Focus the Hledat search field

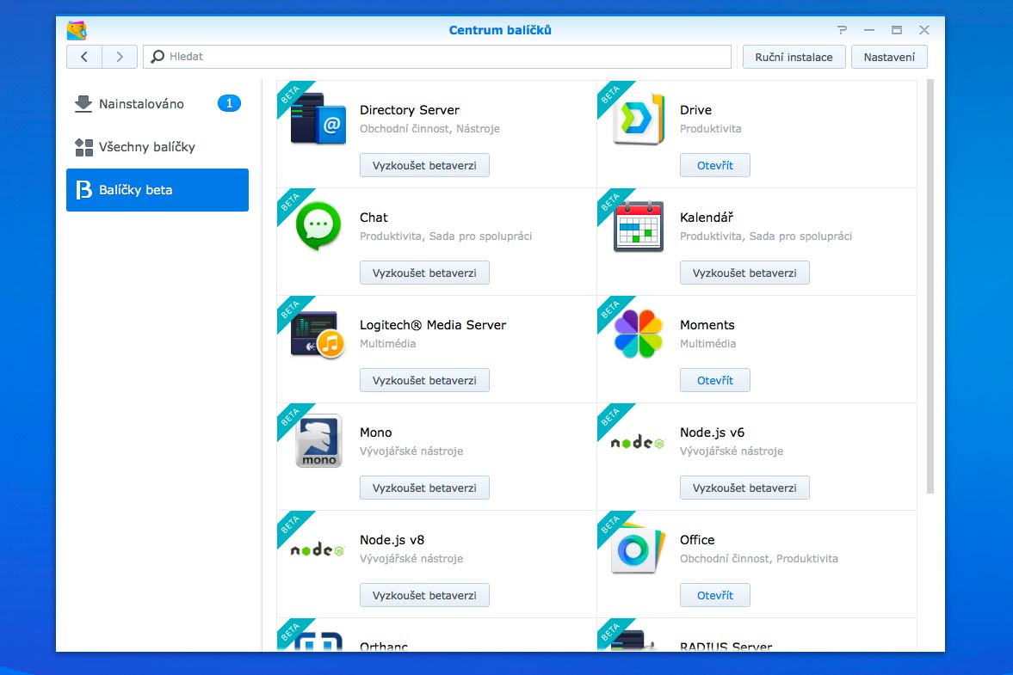(439, 57)
